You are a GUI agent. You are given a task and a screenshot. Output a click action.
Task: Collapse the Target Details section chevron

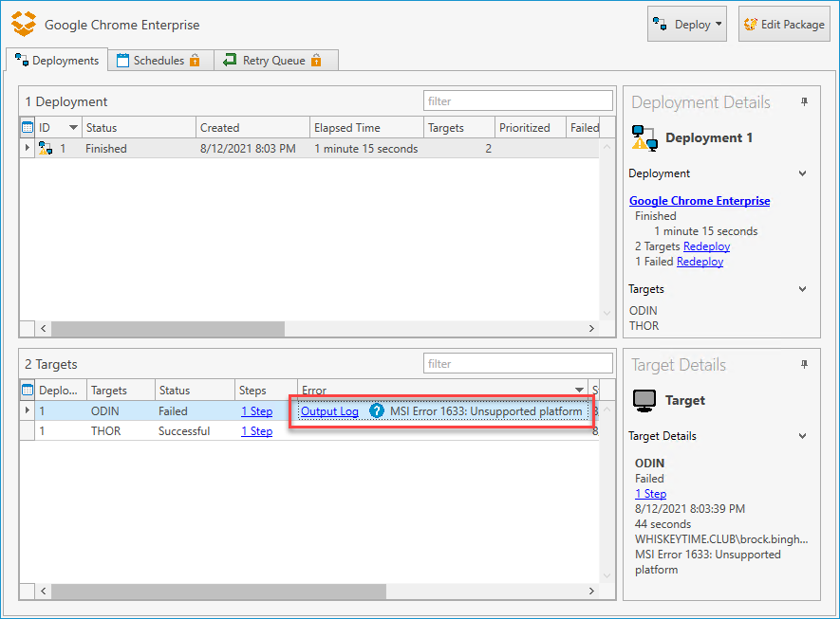pyautogui.click(x=802, y=436)
